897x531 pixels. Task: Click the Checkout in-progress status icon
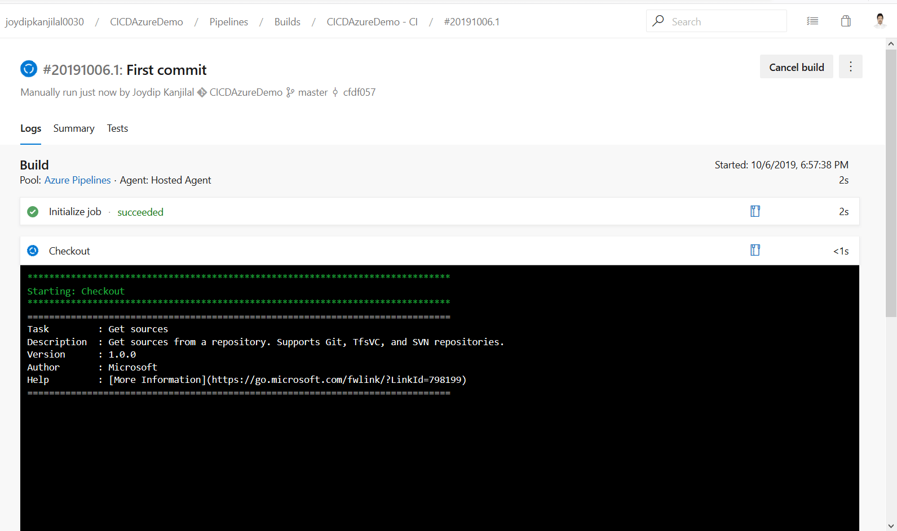tap(33, 251)
